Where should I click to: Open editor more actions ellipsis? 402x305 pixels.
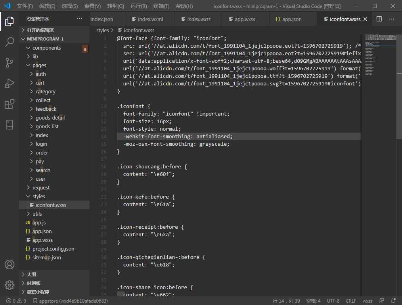(391, 19)
